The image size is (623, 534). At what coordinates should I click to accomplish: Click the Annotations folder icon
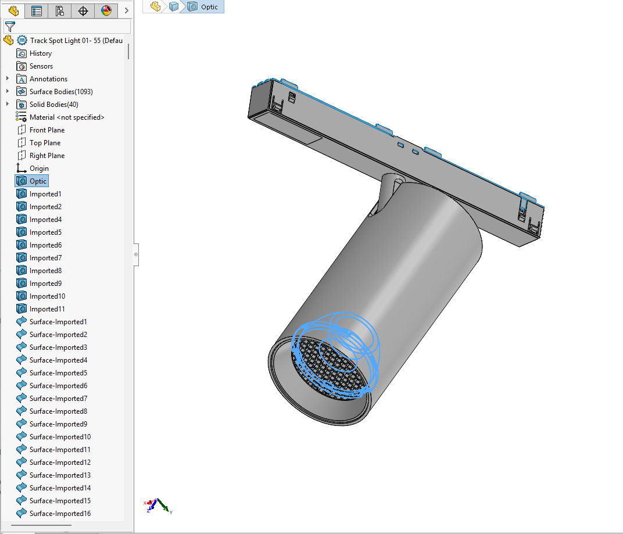coord(22,78)
